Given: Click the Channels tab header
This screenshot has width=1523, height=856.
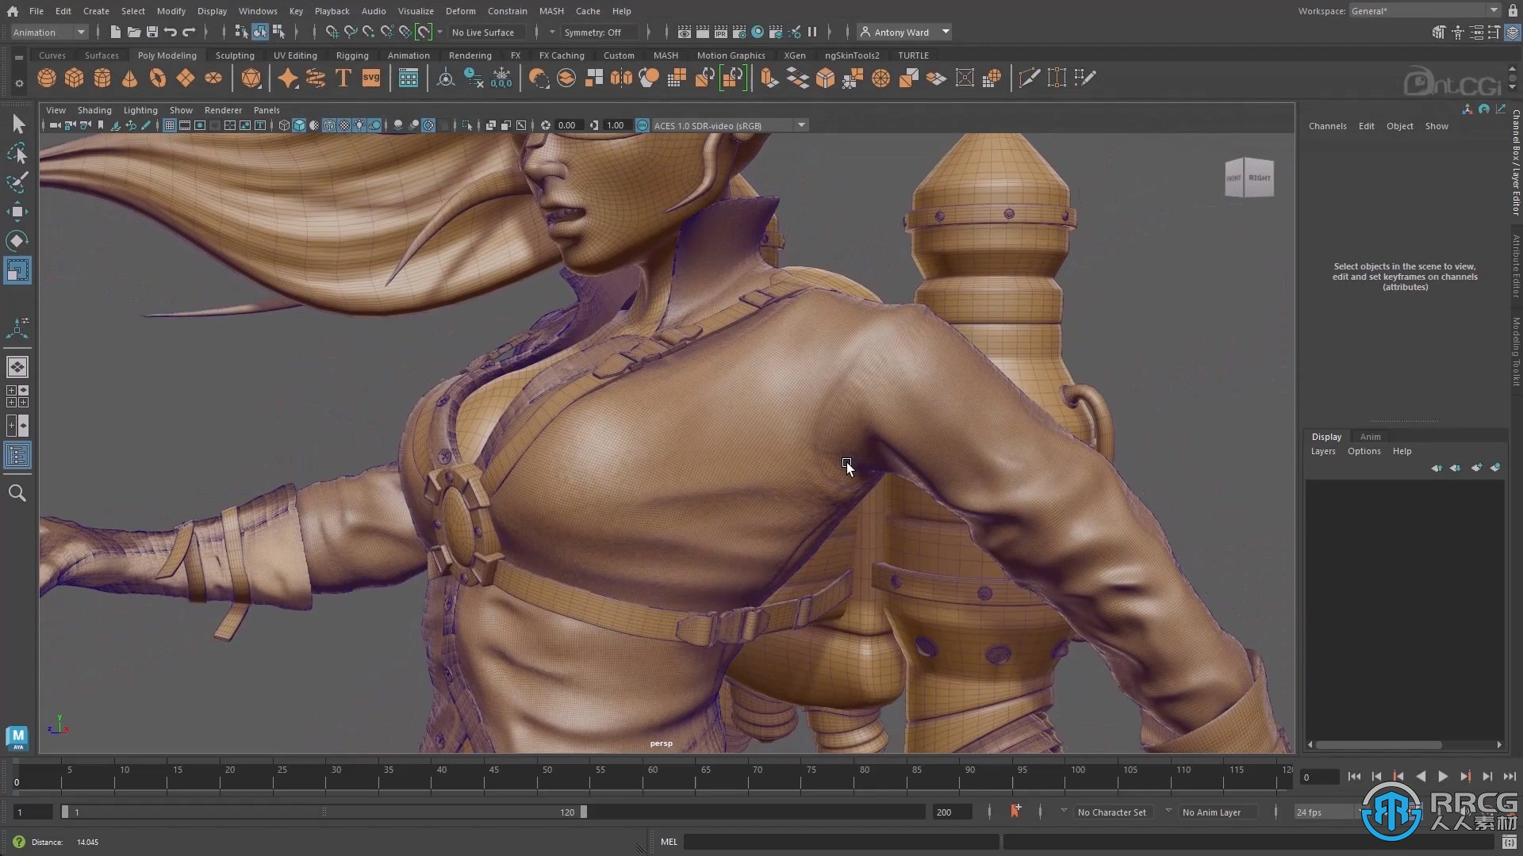Looking at the screenshot, I should tap(1327, 125).
